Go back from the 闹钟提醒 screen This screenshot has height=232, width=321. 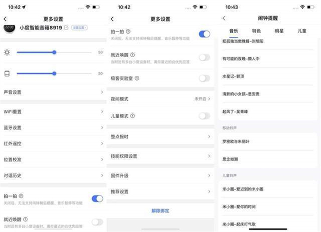point(223,19)
